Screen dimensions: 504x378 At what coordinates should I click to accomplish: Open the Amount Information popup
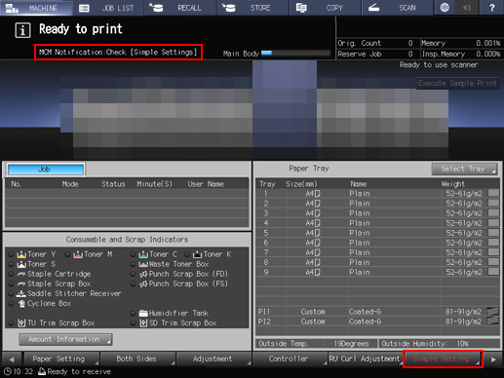point(65,339)
